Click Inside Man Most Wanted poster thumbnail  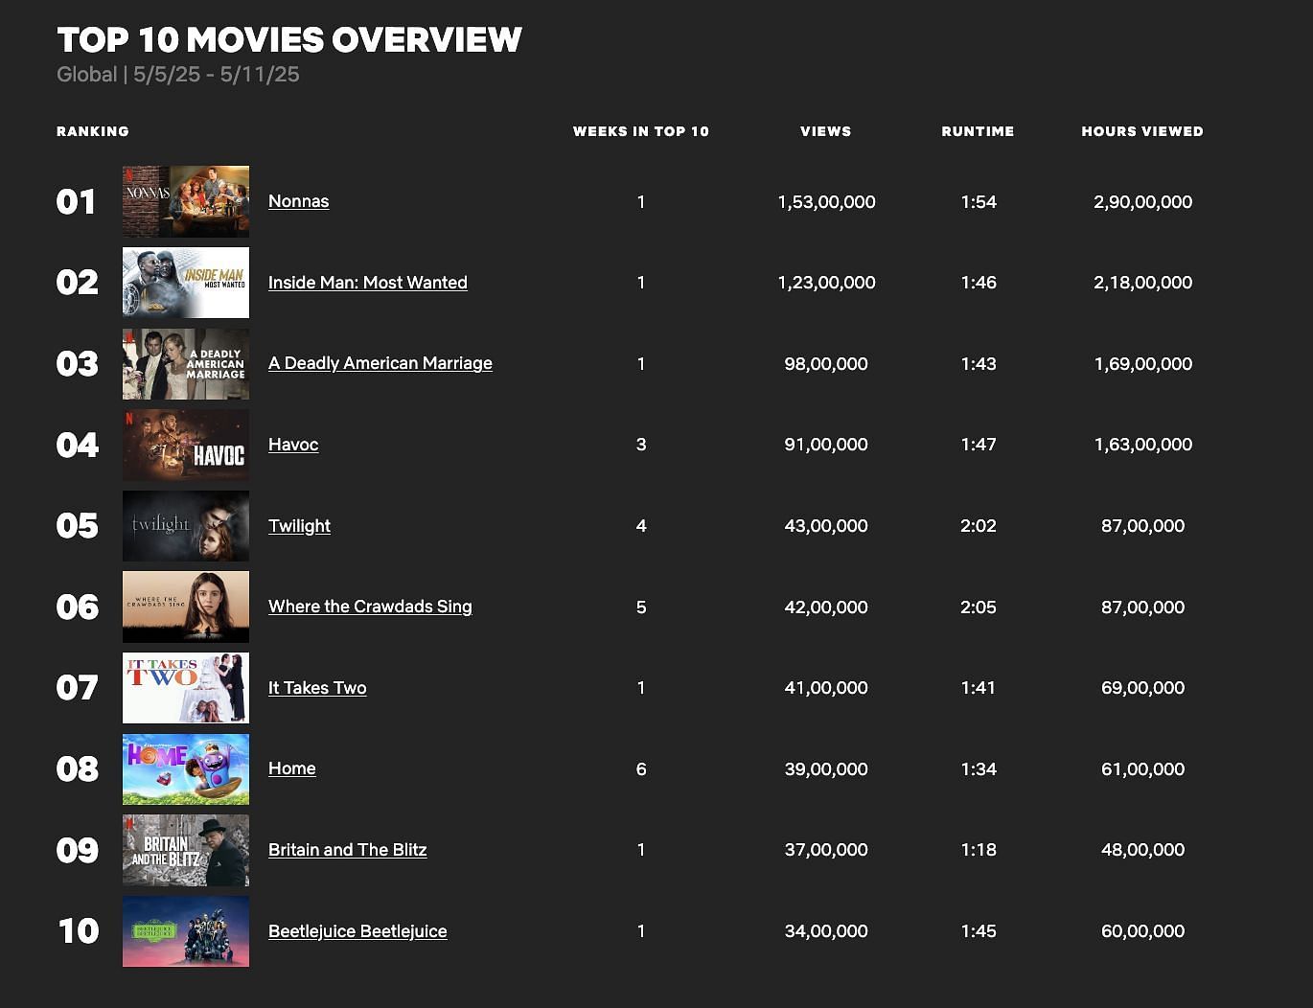186,283
